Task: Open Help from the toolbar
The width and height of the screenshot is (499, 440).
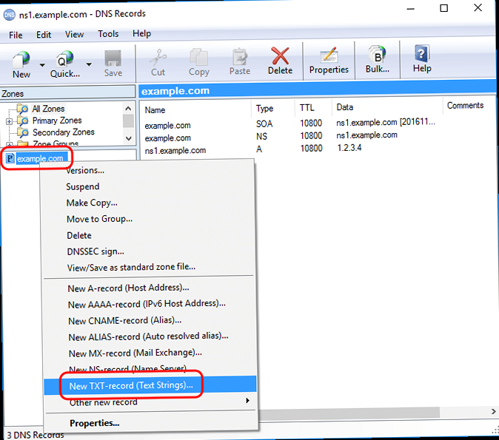Action: pyautogui.click(x=422, y=61)
